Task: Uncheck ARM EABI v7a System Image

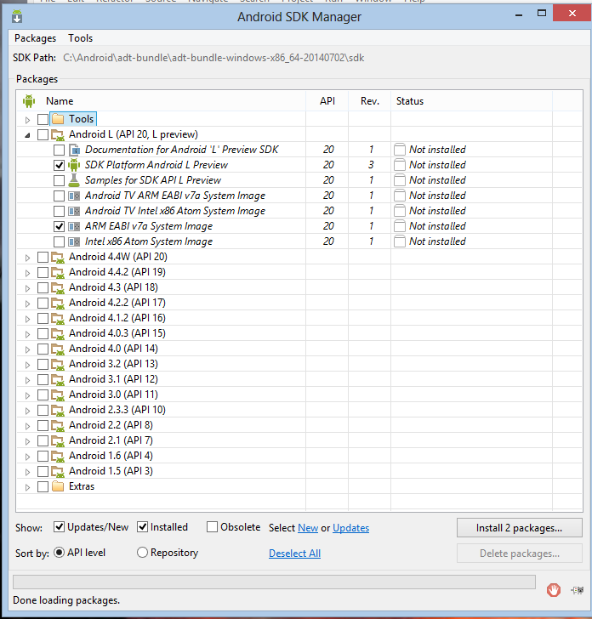Action: point(59,226)
